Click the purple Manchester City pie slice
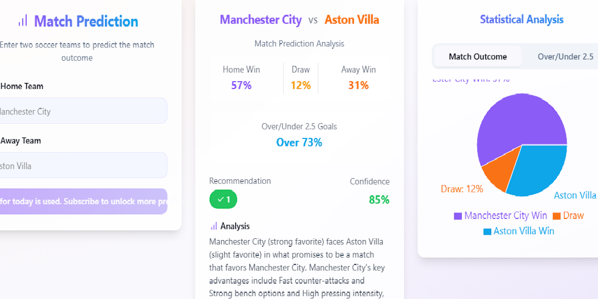The width and height of the screenshot is (598, 299). [x=515, y=122]
